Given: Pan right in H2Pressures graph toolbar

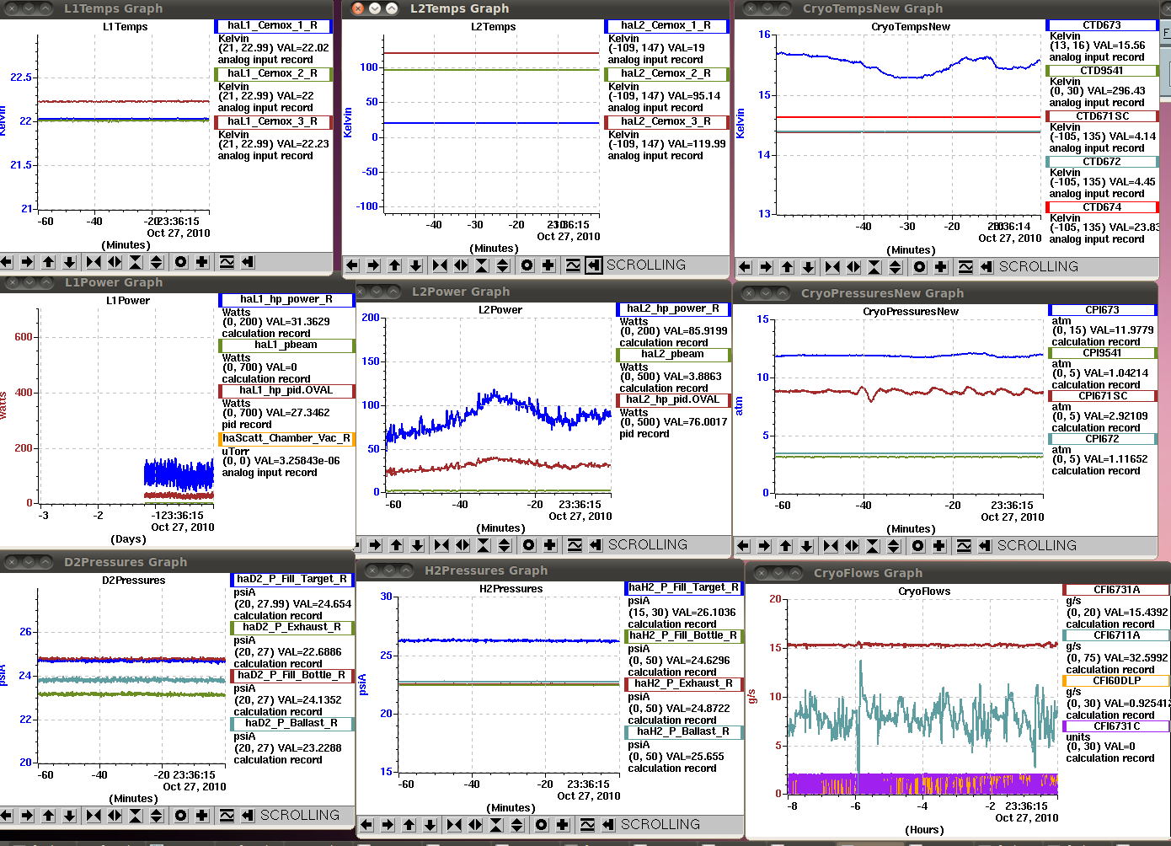Looking at the screenshot, I should pos(388,825).
